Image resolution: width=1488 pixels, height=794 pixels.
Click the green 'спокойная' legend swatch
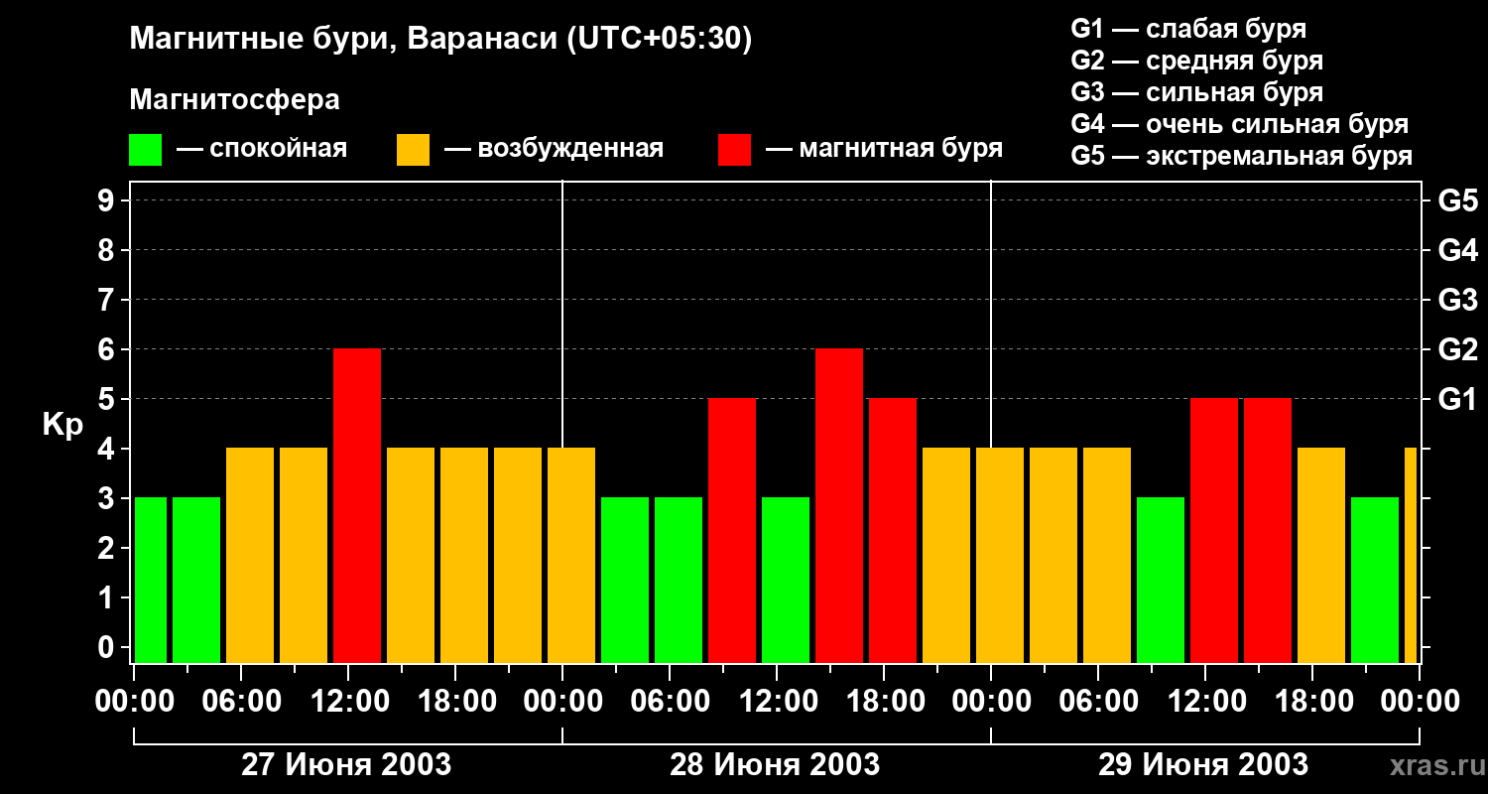(145, 150)
